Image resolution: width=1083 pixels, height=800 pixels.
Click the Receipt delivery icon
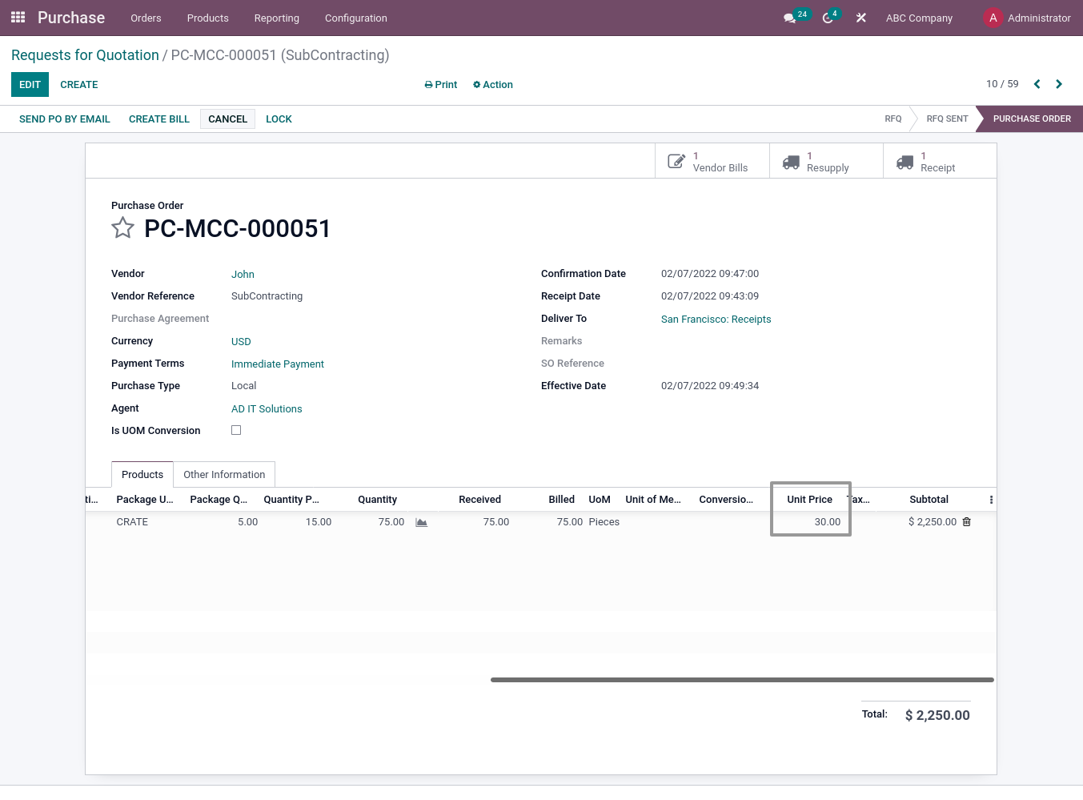pyautogui.click(x=905, y=160)
